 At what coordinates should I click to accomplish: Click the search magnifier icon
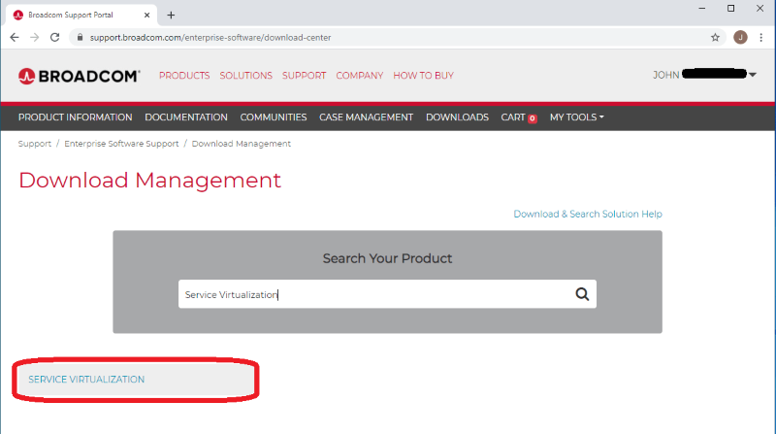(x=582, y=295)
